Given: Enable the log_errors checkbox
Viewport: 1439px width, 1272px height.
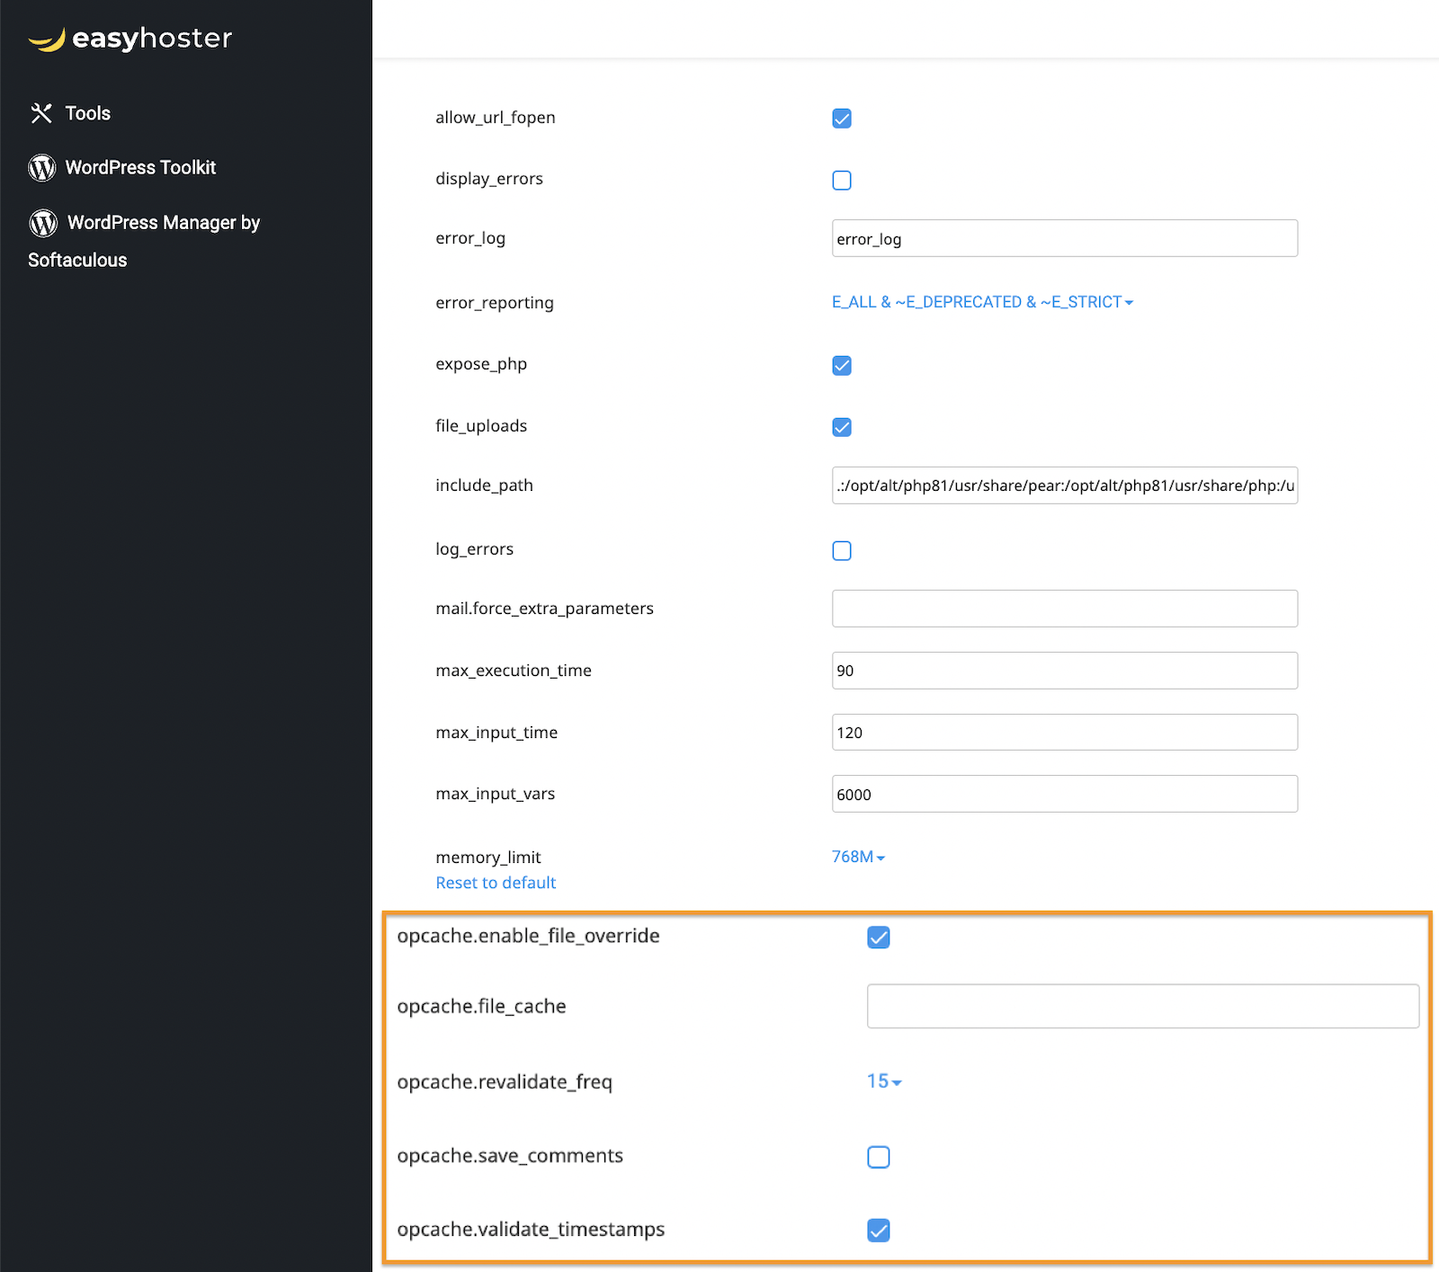Looking at the screenshot, I should pyautogui.click(x=842, y=551).
